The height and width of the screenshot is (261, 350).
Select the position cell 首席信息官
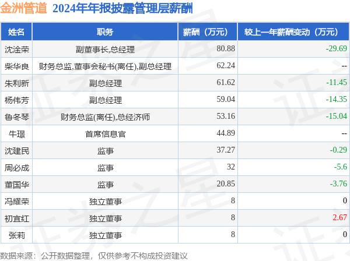coord(105,134)
